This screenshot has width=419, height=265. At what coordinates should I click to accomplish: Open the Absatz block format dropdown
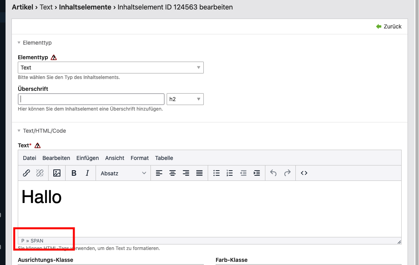tap(123, 173)
